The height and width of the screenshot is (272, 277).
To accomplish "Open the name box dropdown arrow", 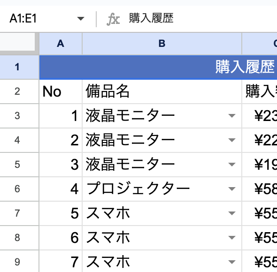I will pyautogui.click(x=81, y=19).
